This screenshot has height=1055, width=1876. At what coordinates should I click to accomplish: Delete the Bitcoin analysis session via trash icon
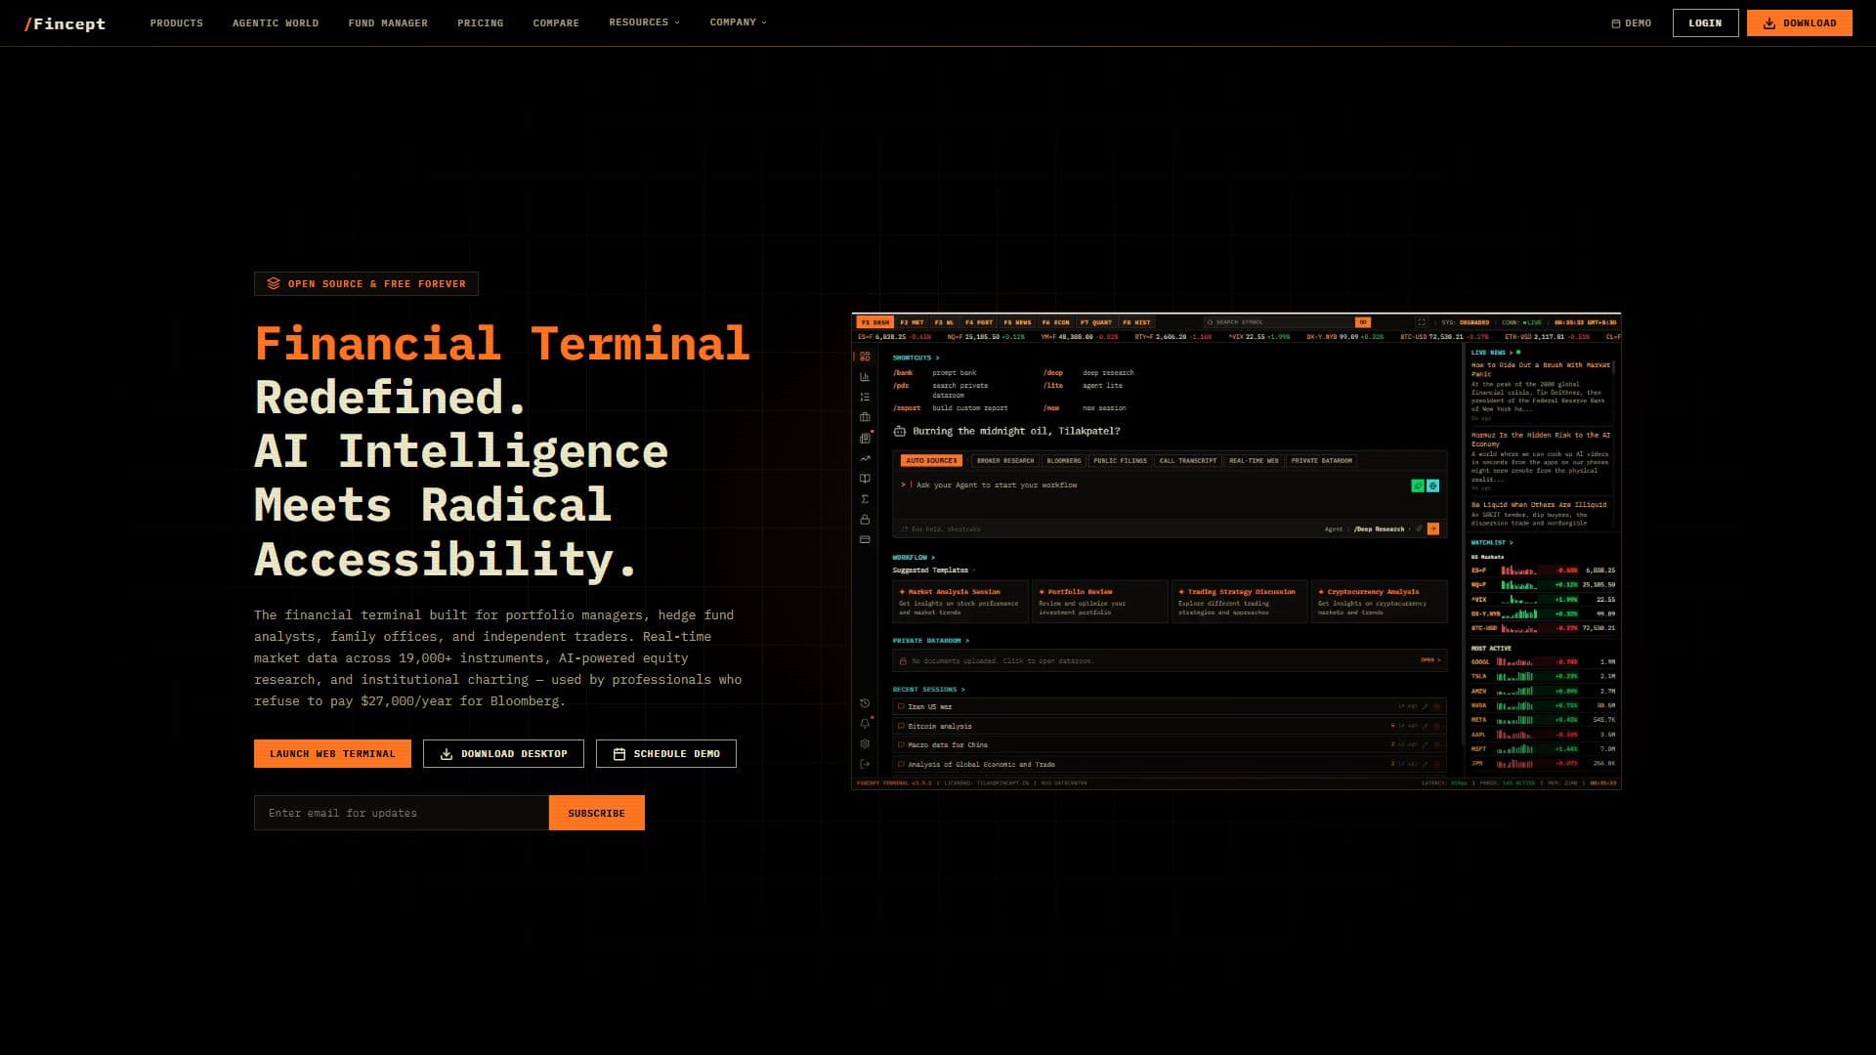tap(1436, 726)
